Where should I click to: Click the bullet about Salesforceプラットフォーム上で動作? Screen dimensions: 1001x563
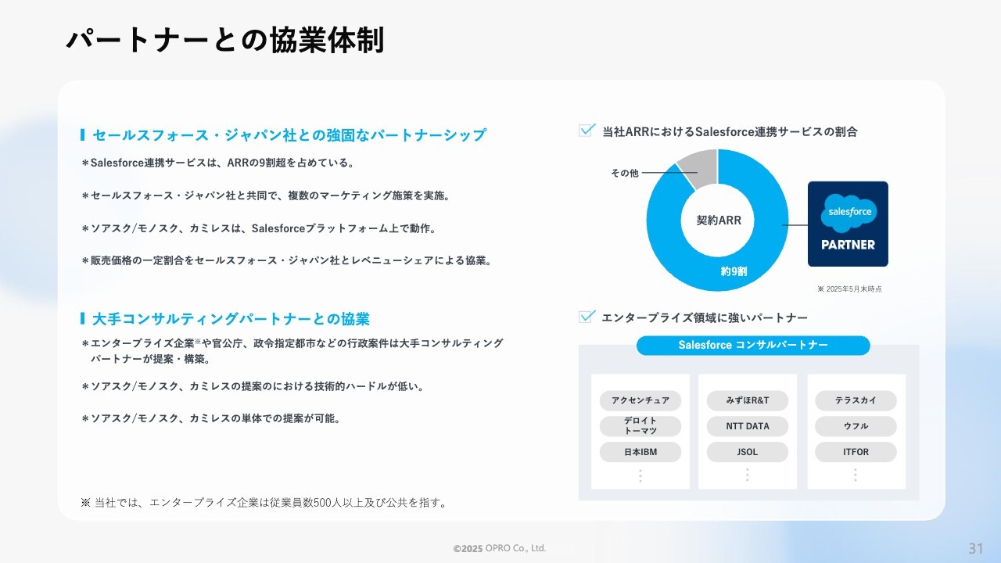pyautogui.click(x=258, y=228)
